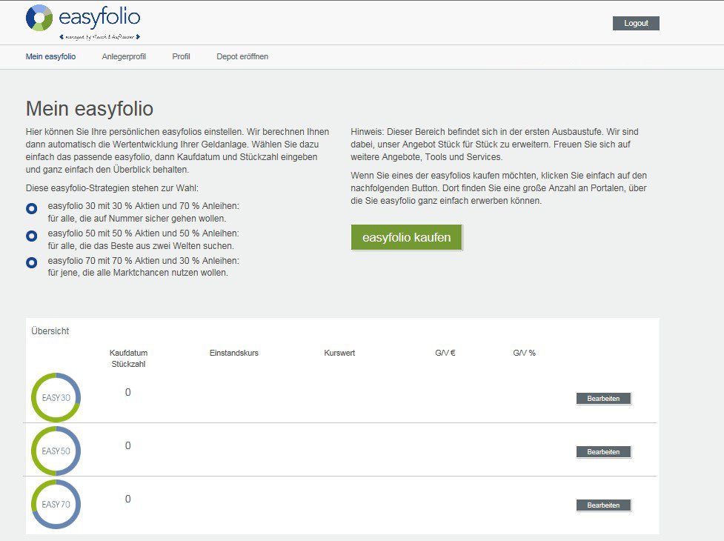Open the Mein easyfolio menu item
The height and width of the screenshot is (541, 724).
[51, 56]
